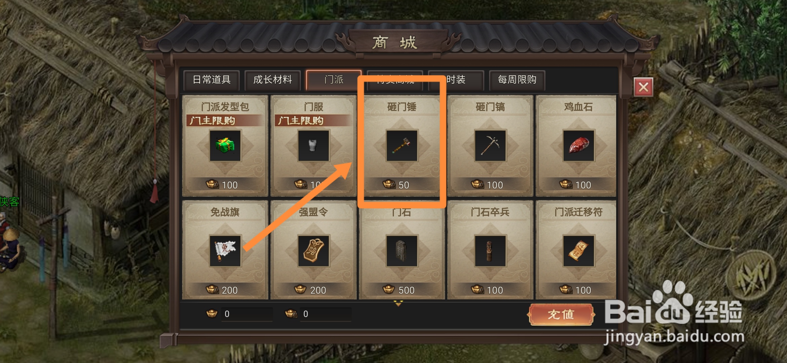Click the 强盟令 golden token icon
Viewport: 787px width, 363px height.
click(x=313, y=251)
